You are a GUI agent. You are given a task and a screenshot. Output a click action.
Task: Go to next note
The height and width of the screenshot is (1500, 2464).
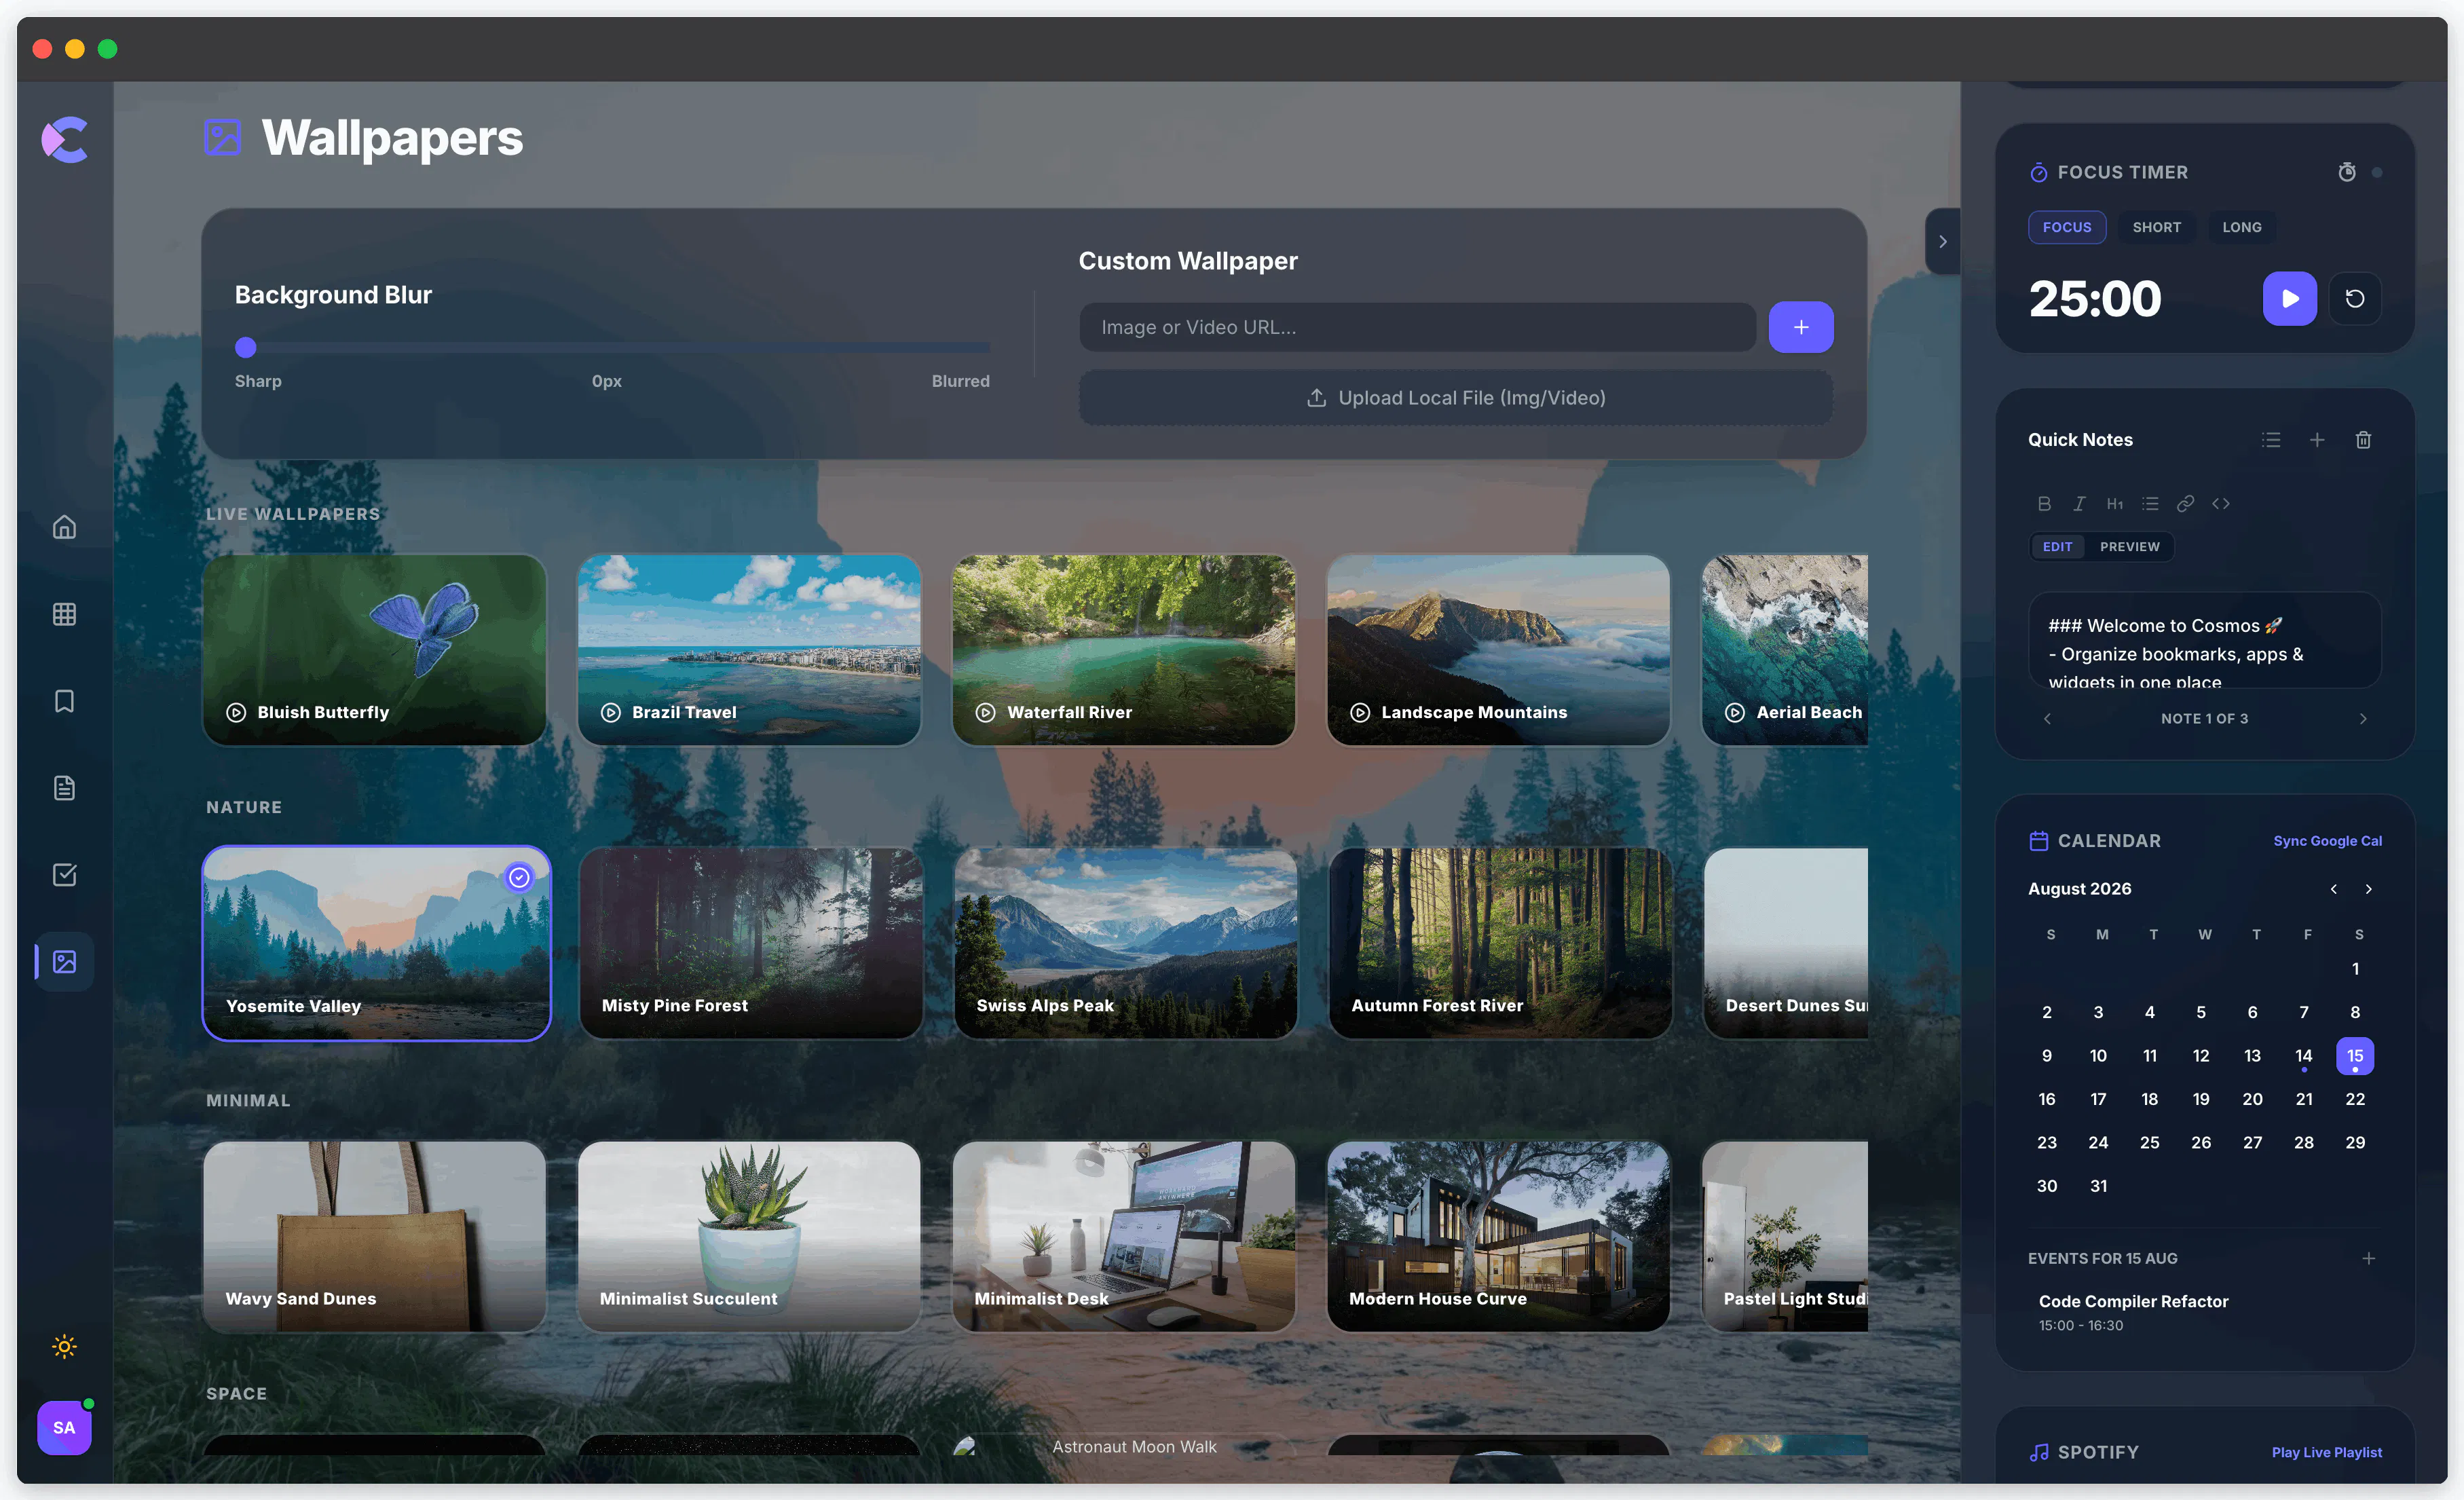[x=2363, y=719]
